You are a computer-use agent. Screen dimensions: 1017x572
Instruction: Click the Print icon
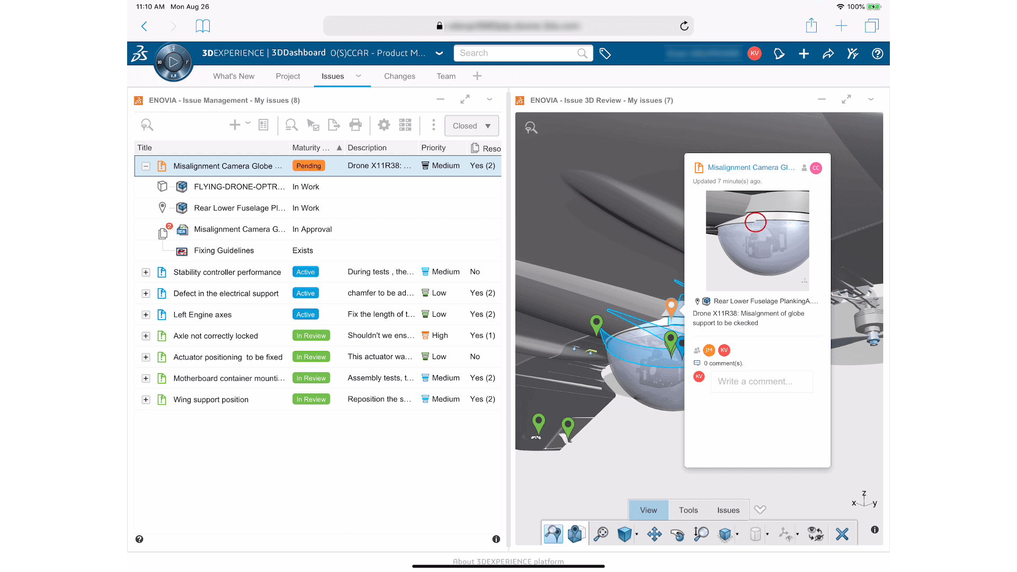pos(355,125)
